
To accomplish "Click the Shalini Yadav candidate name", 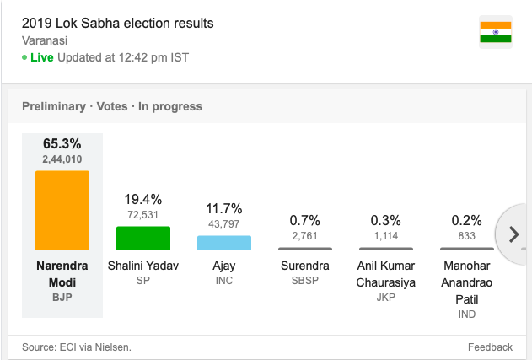I will pos(143,266).
